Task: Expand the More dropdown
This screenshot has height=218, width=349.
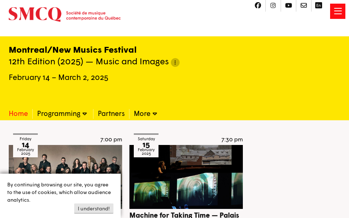Action: pyautogui.click(x=145, y=113)
